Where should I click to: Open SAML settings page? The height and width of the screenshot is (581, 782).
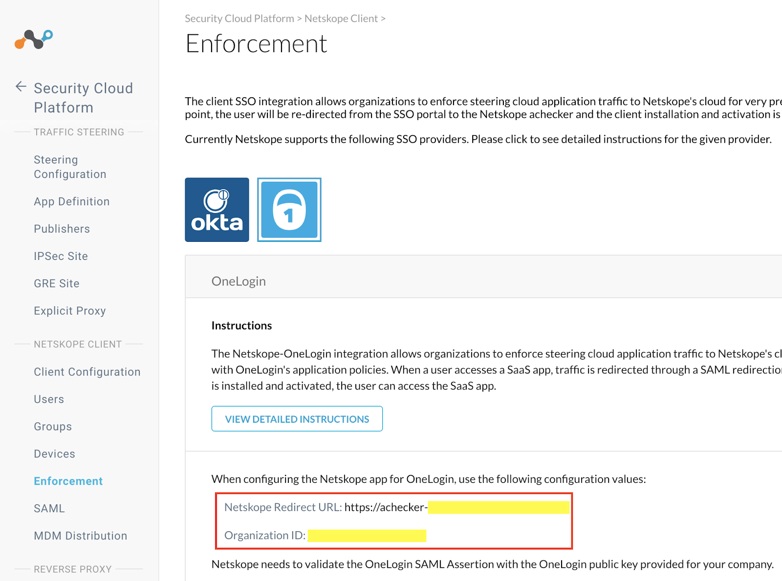pos(49,509)
